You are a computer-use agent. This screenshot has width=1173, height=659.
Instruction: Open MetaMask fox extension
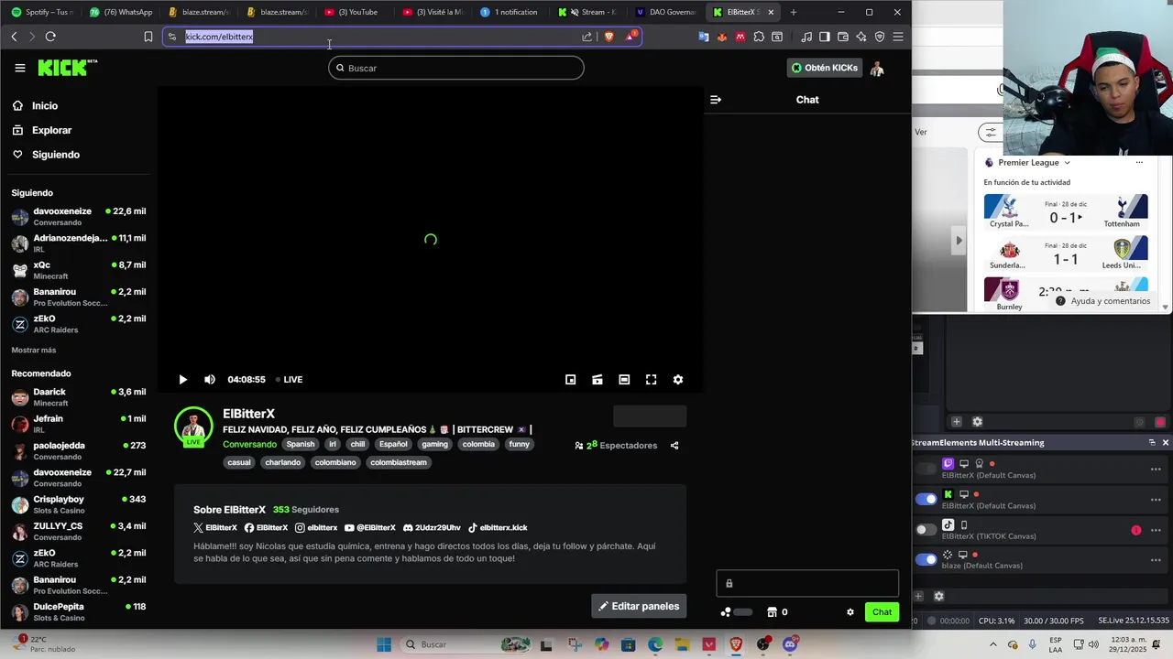(x=722, y=37)
